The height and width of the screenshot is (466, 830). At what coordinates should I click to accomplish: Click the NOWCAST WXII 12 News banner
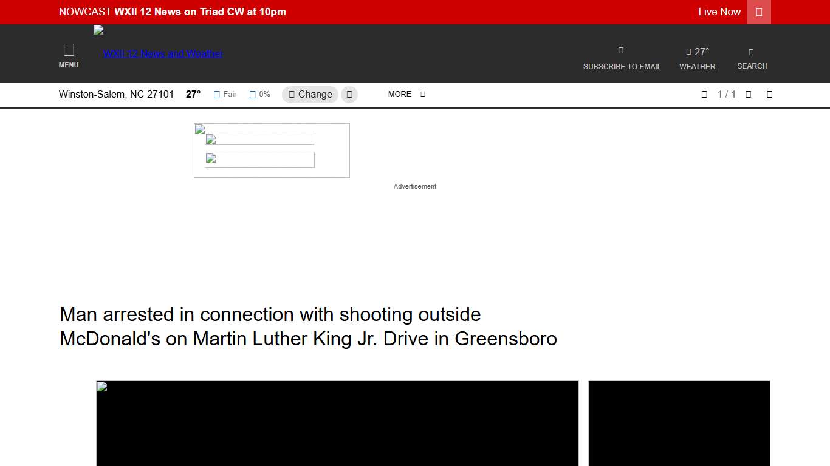tap(173, 12)
